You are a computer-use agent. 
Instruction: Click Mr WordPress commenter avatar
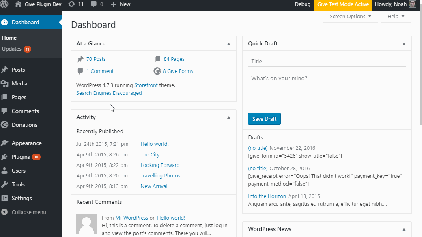[86, 224]
